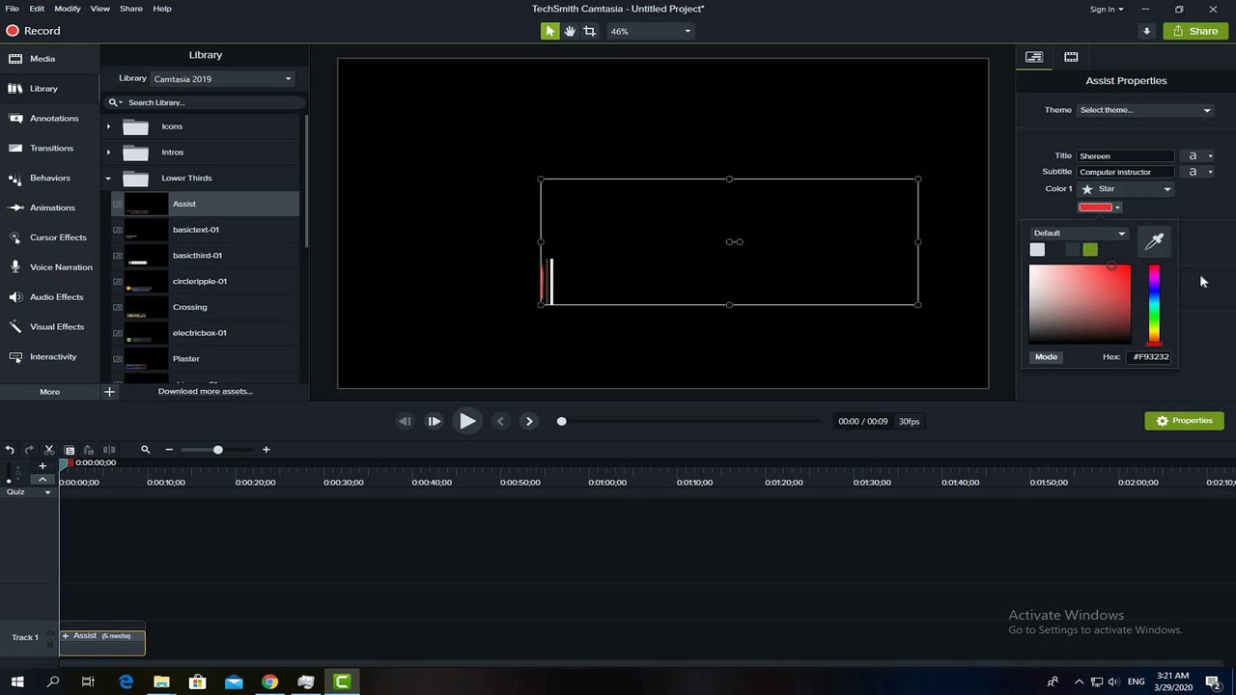Expand the Icons library folder
Image resolution: width=1236 pixels, height=695 pixels.
pos(108,126)
